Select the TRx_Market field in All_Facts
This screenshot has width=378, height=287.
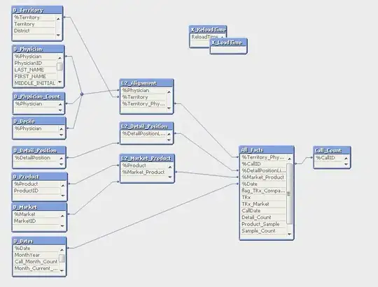263,204
